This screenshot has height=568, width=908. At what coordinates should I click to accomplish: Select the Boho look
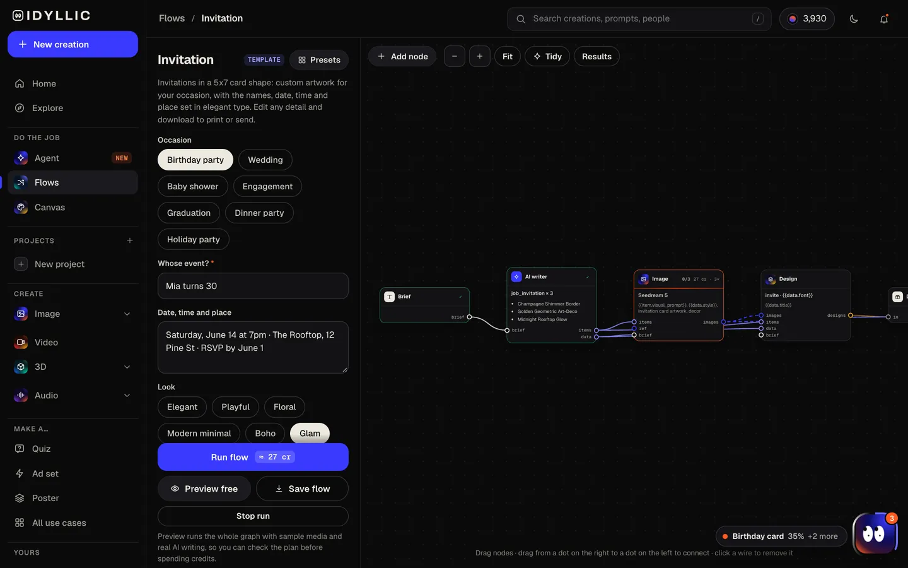(265, 433)
